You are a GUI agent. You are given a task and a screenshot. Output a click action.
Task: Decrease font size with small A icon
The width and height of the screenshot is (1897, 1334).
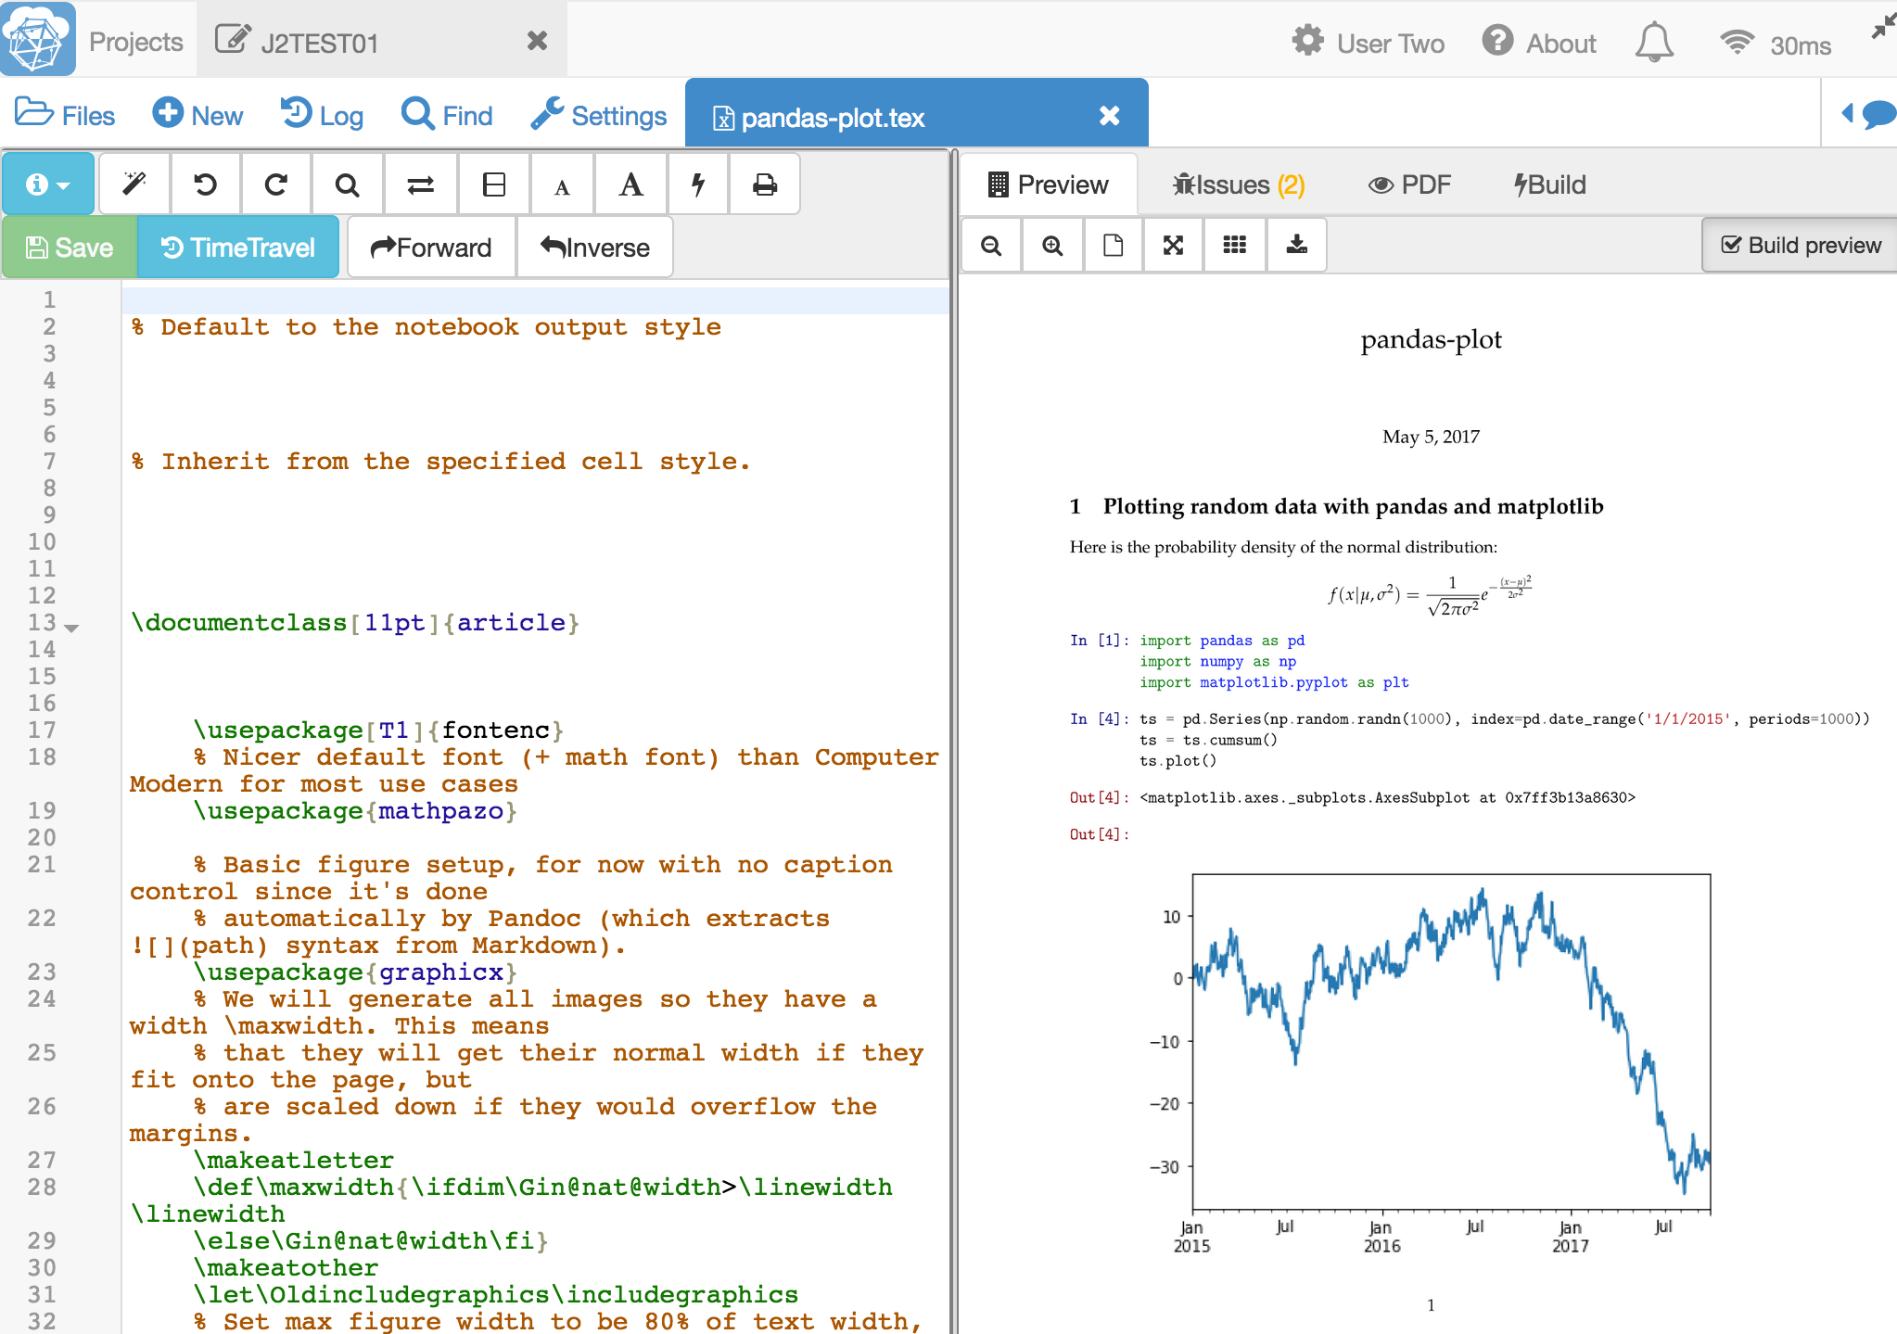(562, 186)
